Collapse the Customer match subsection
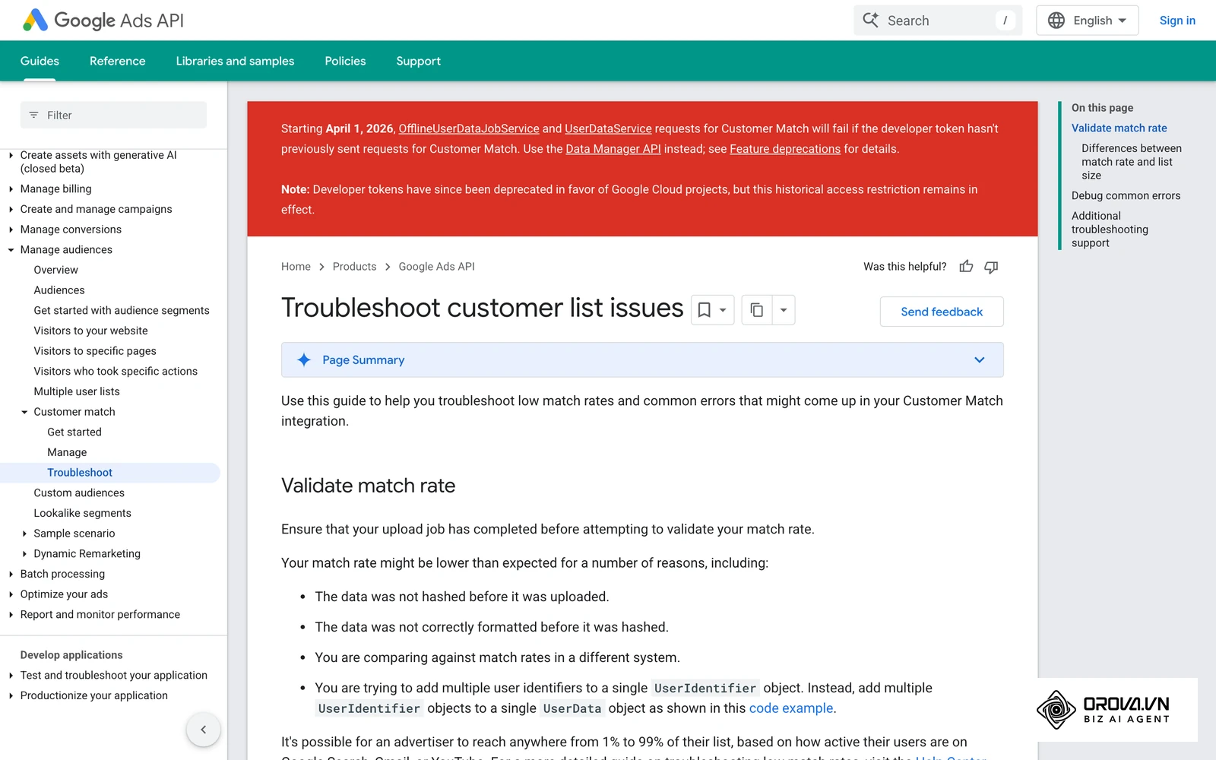 pyautogui.click(x=24, y=412)
